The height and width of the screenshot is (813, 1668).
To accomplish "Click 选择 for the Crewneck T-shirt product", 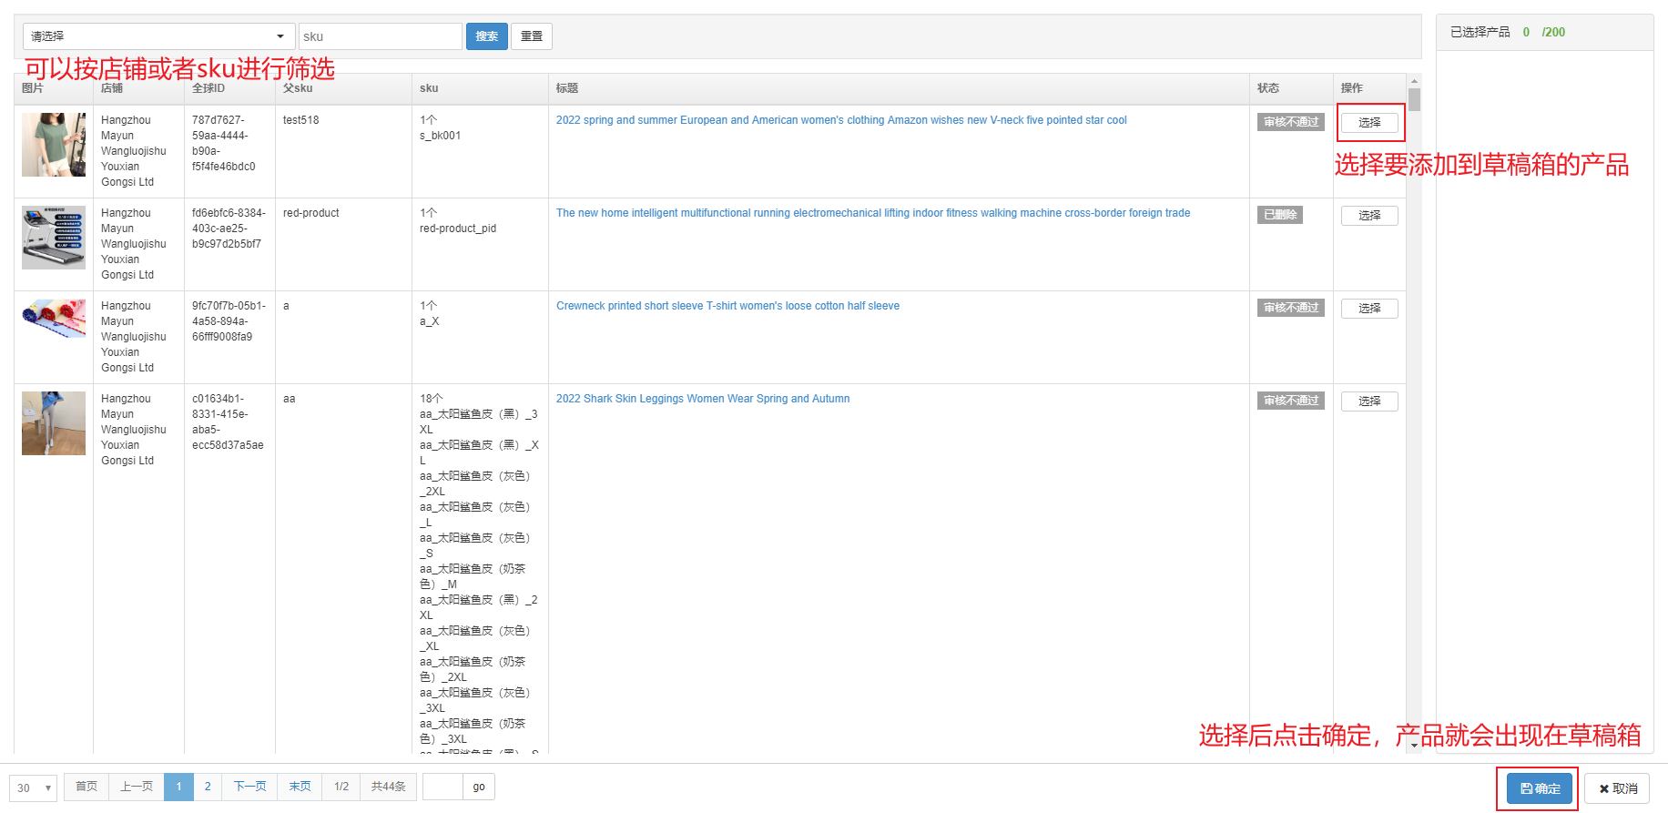I will 1369,309.
